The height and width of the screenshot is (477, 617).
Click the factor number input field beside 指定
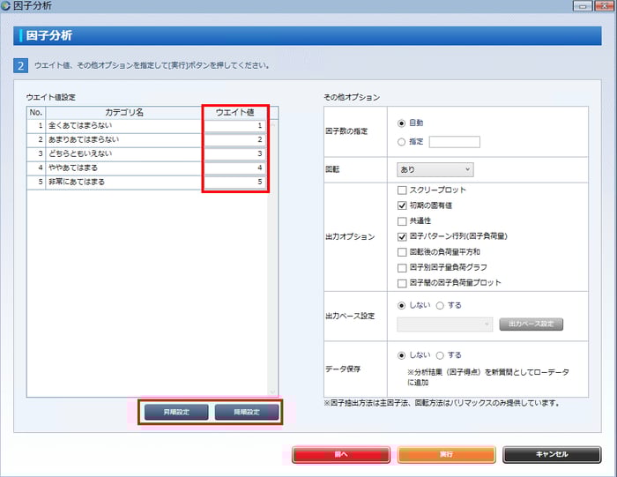coord(455,142)
